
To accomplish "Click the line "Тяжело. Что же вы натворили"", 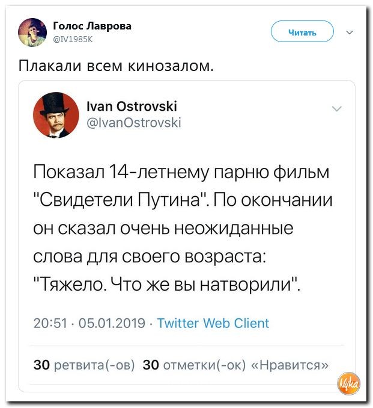I will tap(166, 284).
